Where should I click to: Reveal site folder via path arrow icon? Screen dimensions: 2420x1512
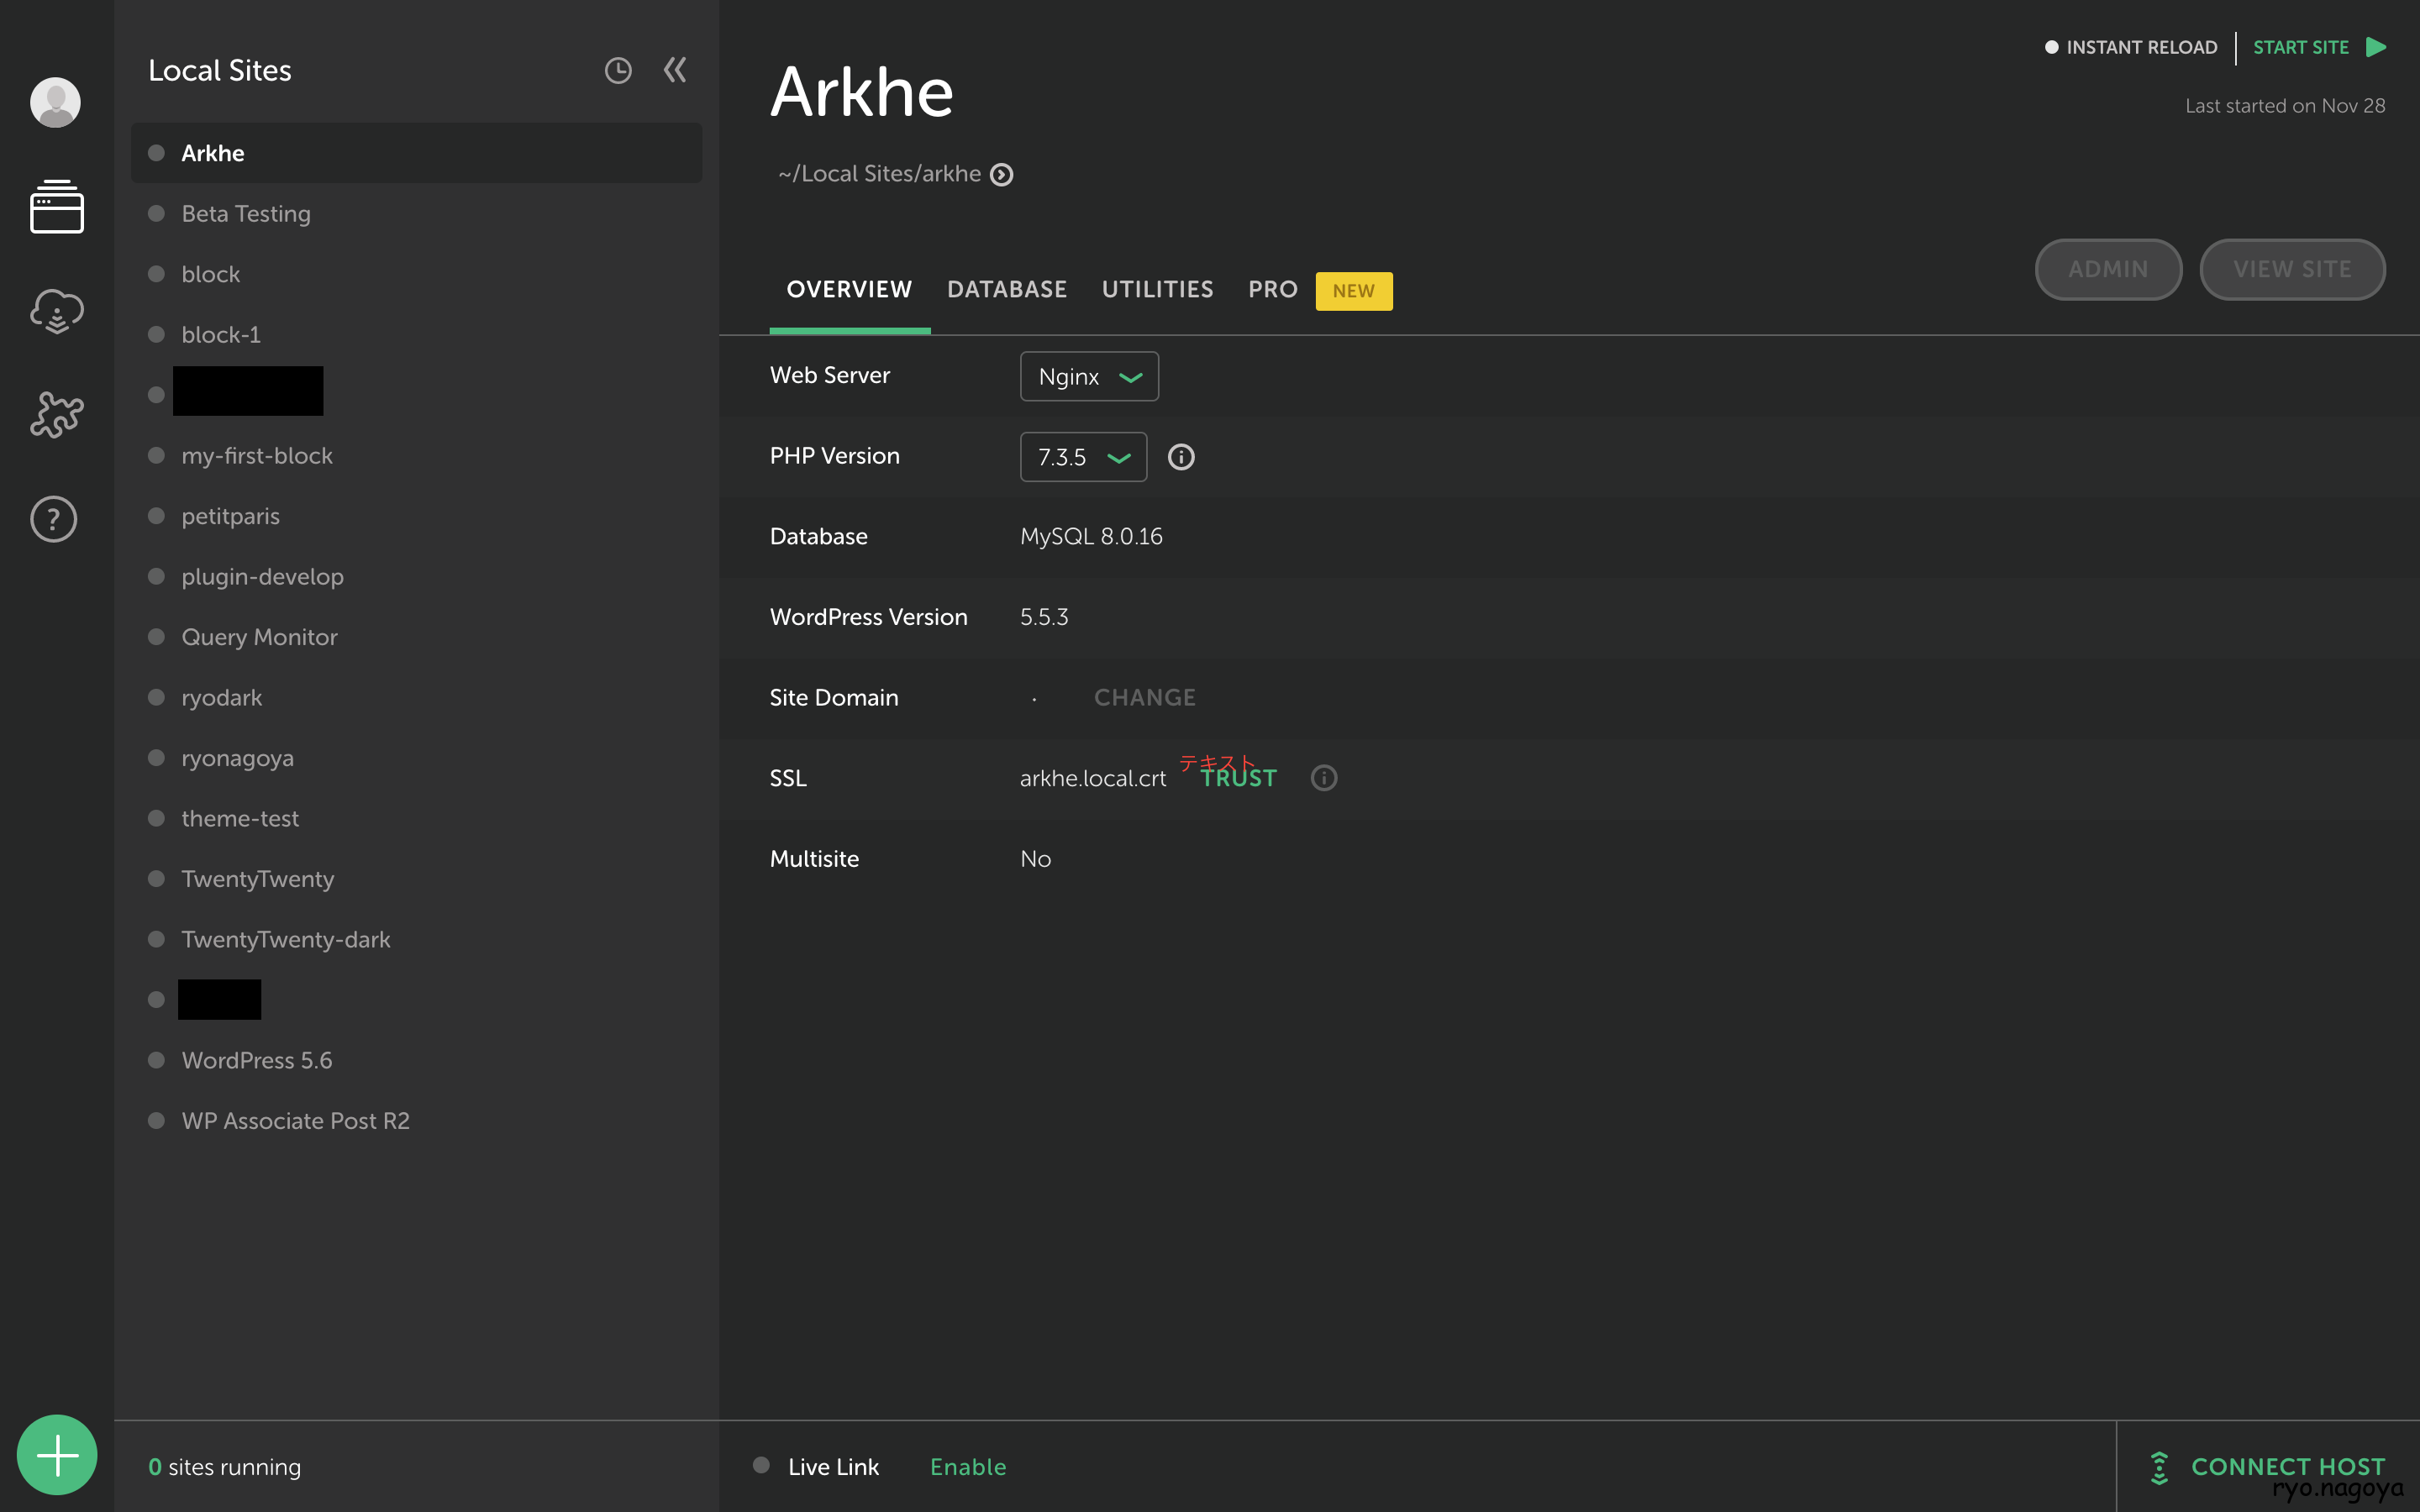[1001, 175]
